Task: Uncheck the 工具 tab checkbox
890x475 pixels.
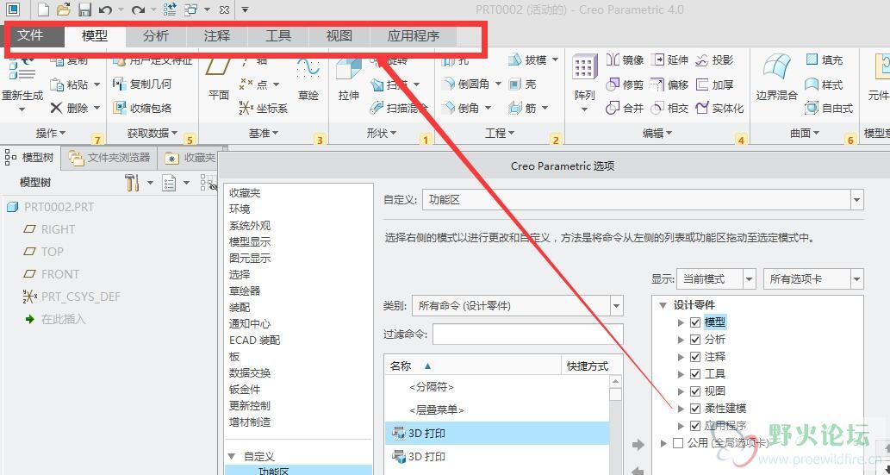Action: click(x=694, y=374)
